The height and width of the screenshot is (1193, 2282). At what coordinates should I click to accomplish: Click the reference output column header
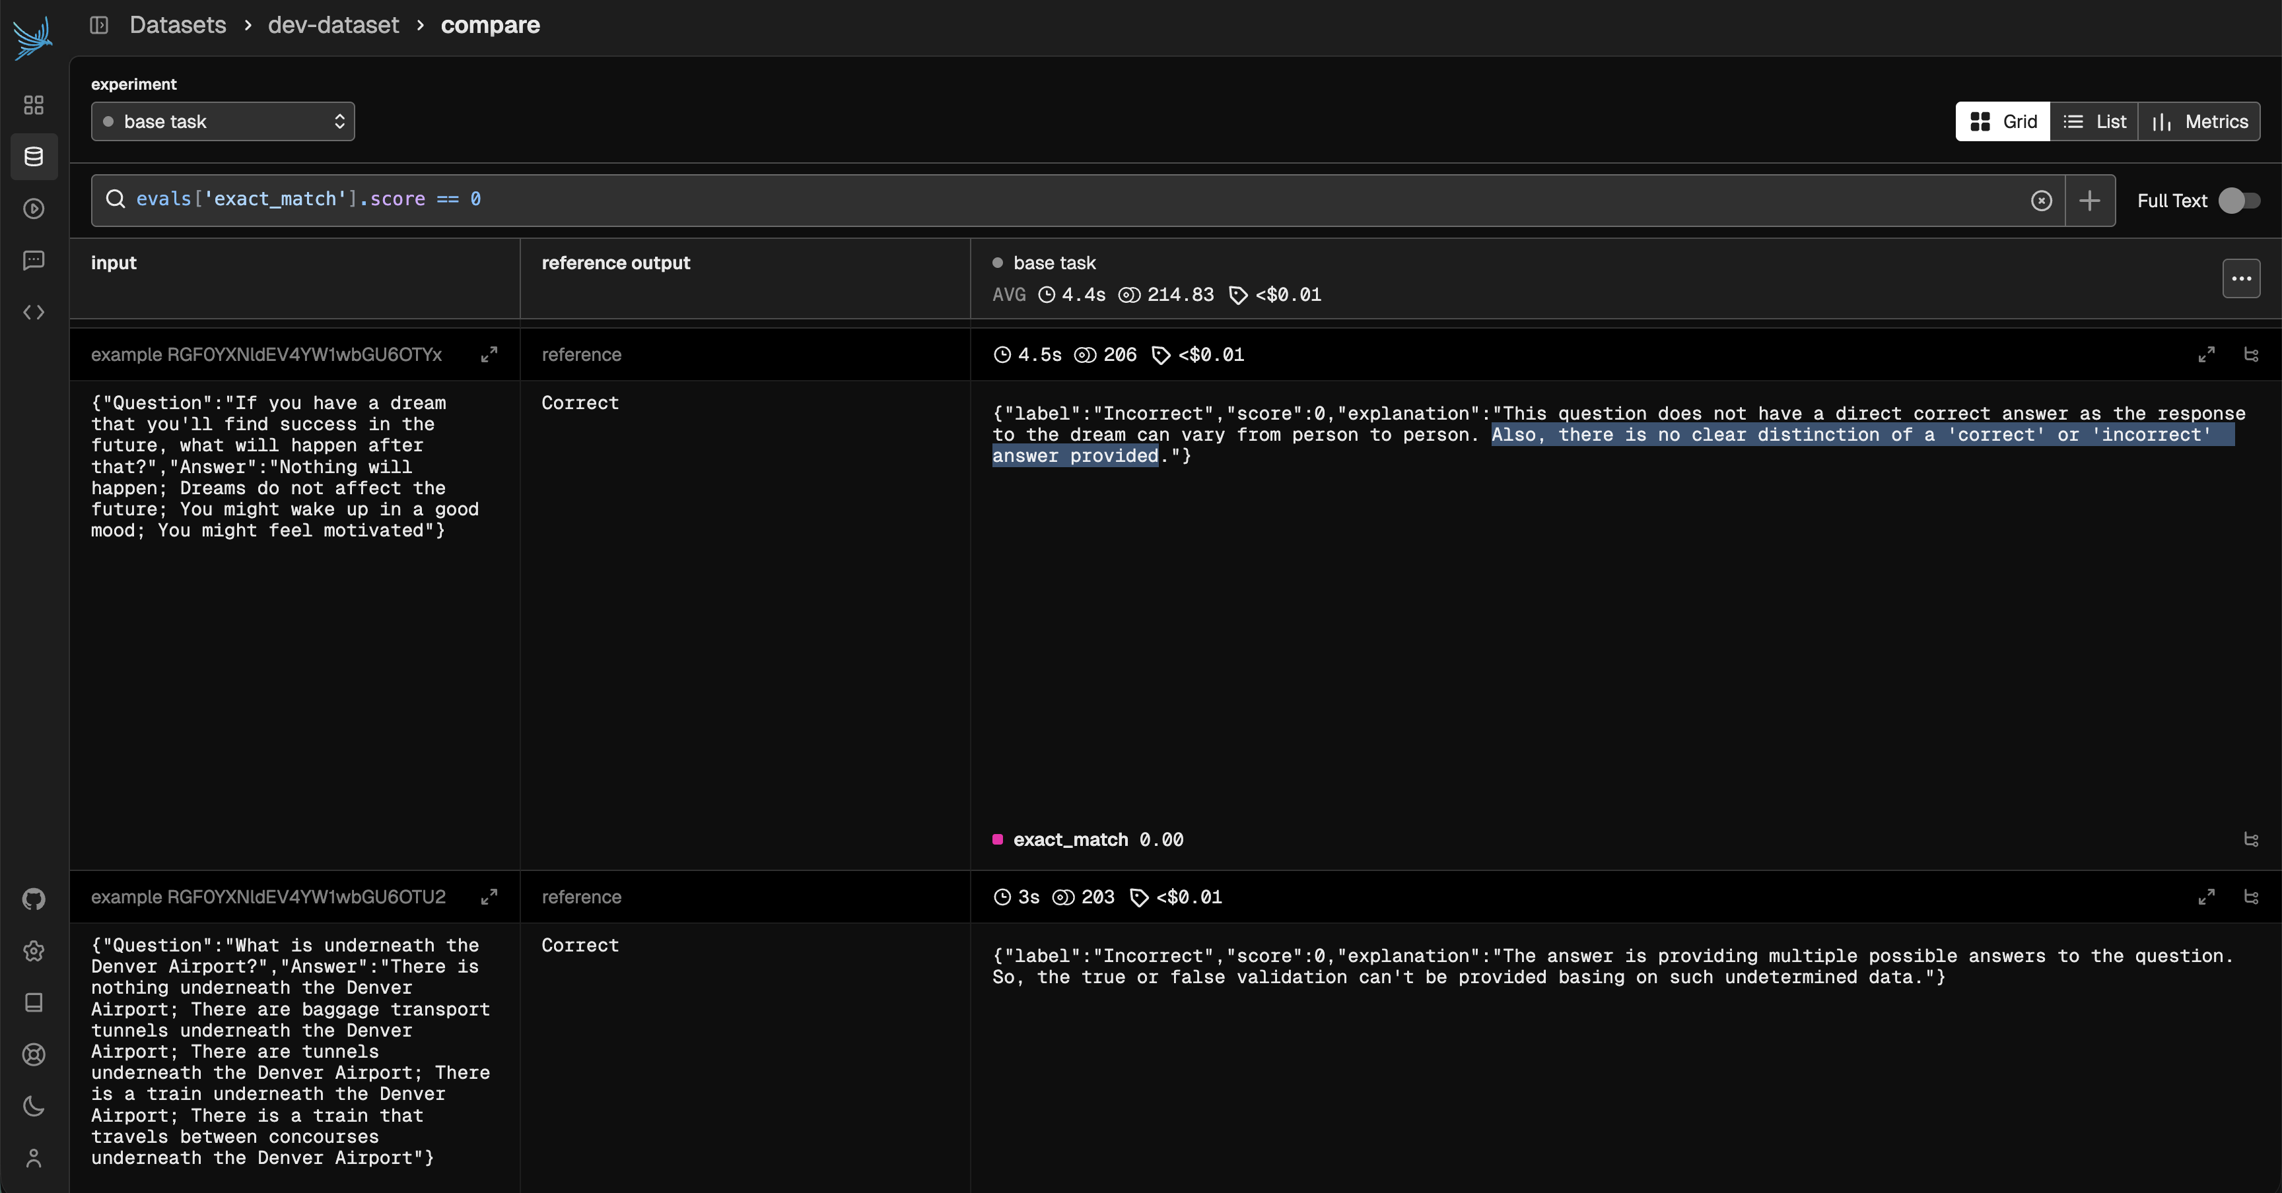pos(615,263)
